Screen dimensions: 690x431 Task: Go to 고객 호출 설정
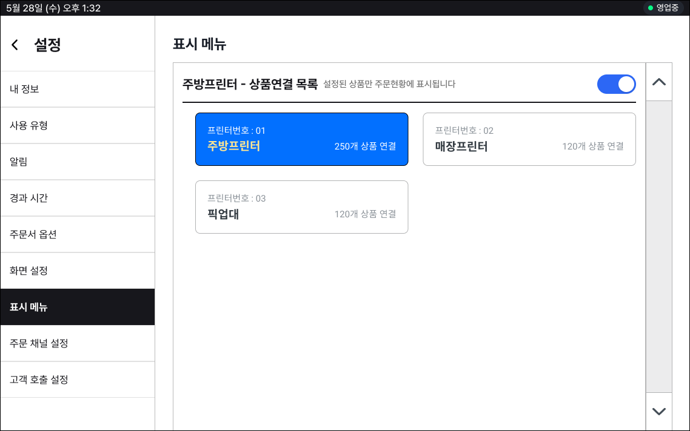[77, 380]
